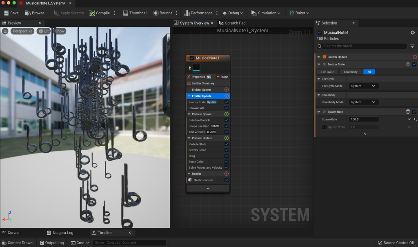Click the Life Cycle filter button
This screenshot has height=247, width=418.
pyautogui.click(x=327, y=72)
